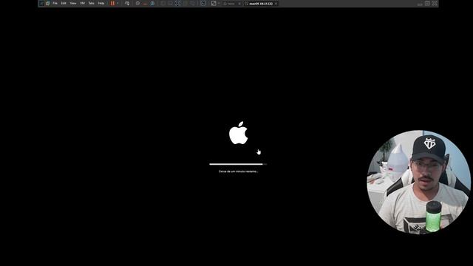Minimize the VMware window
This screenshot has width=473, height=266.
420,4
